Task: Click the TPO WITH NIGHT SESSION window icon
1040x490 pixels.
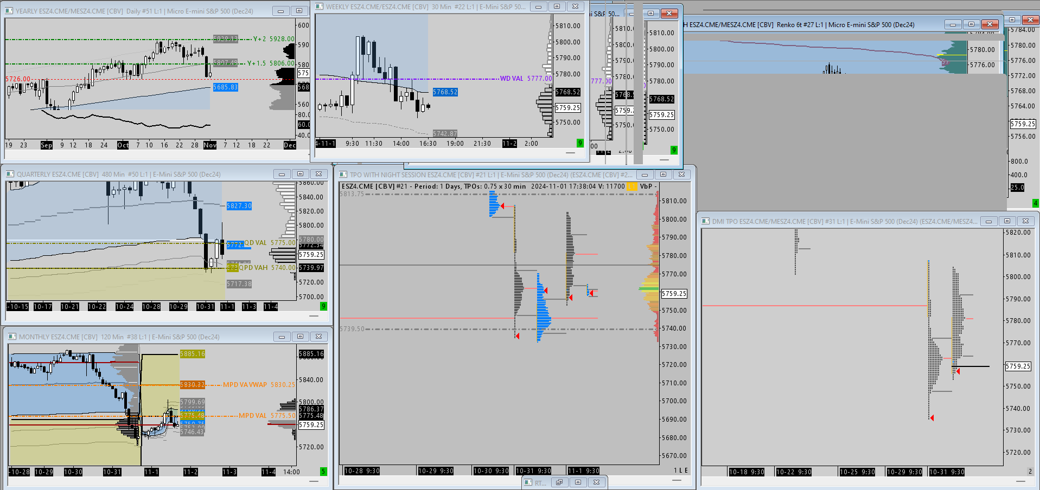Action: 343,175
